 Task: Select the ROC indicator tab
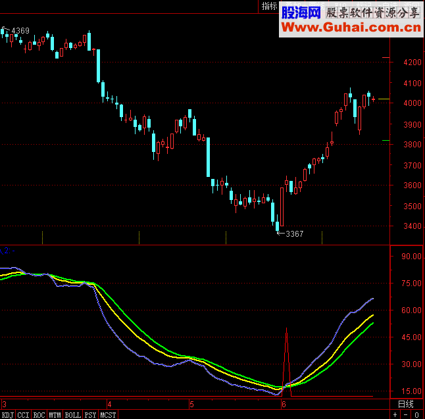tap(39, 415)
